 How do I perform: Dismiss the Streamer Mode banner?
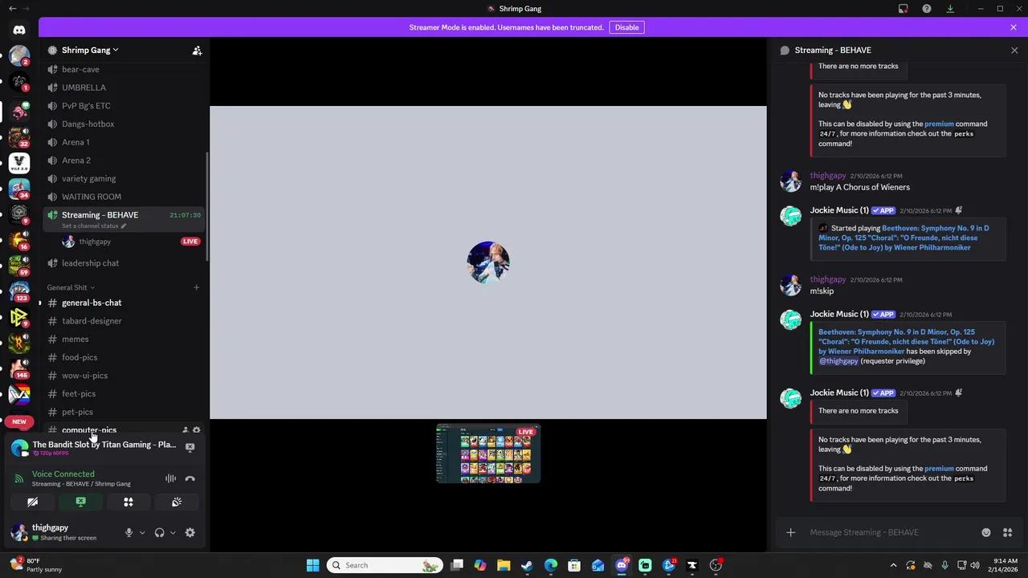(x=1014, y=27)
